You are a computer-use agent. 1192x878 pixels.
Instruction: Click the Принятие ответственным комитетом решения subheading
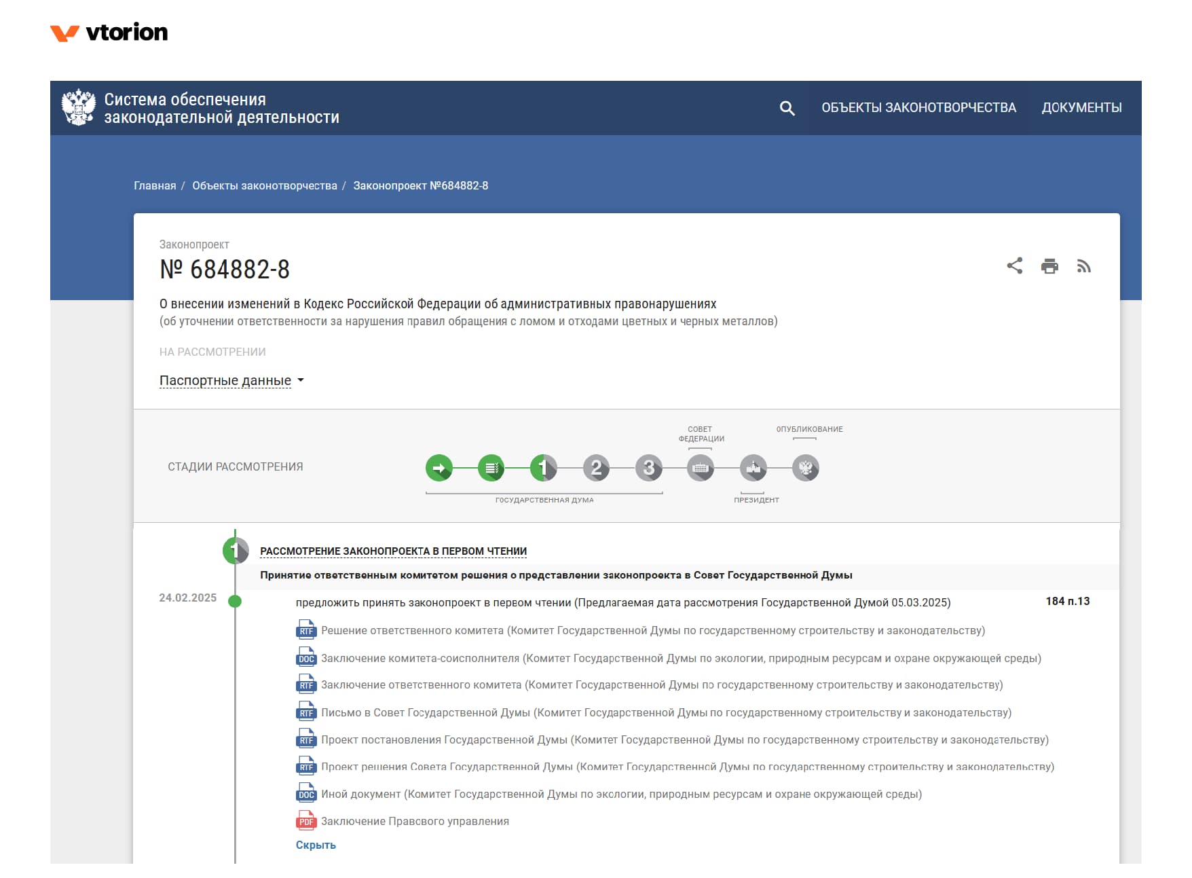tap(556, 575)
